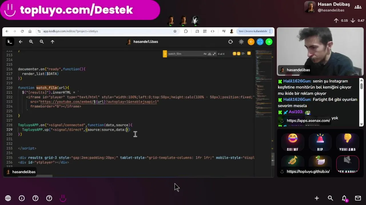Image resolution: width=366 pixels, height=205 pixels.
Task: Click the chat scrollbar up arrow
Action: click(x=361, y=80)
